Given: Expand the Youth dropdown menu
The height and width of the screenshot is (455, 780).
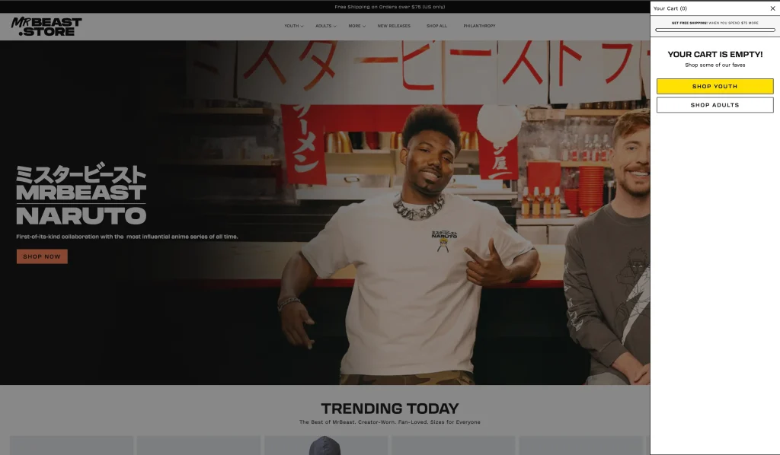Looking at the screenshot, I should [x=293, y=26].
